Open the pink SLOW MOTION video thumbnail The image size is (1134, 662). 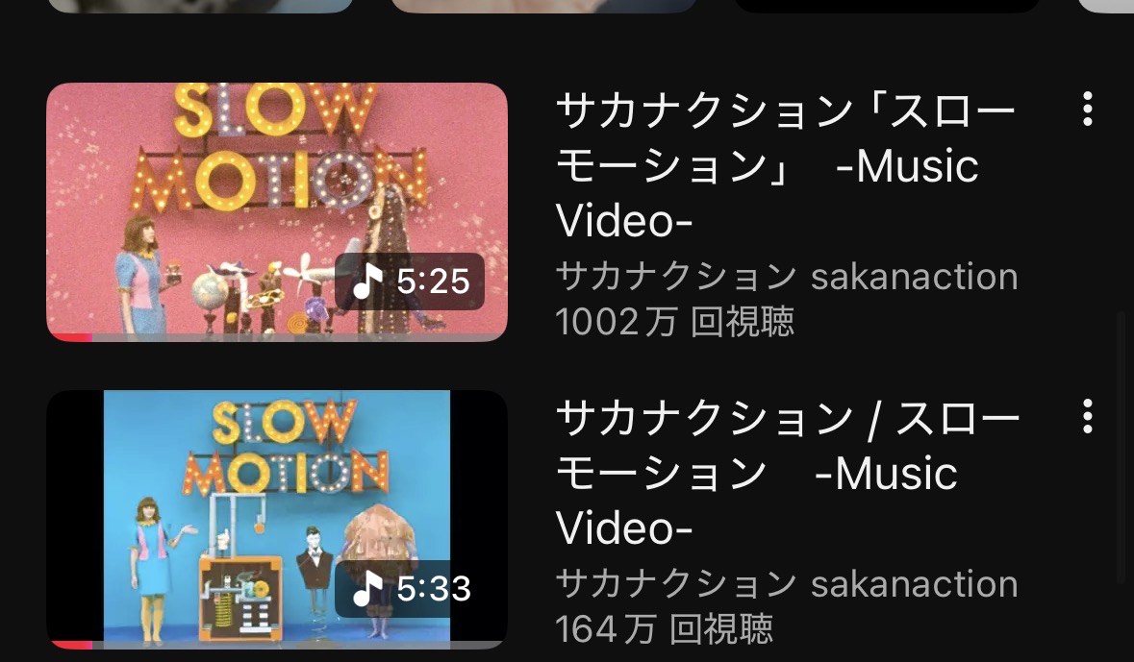pos(277,211)
